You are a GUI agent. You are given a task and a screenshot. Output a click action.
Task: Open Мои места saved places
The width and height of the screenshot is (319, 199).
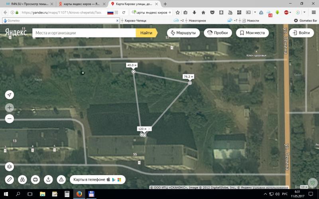252,33
